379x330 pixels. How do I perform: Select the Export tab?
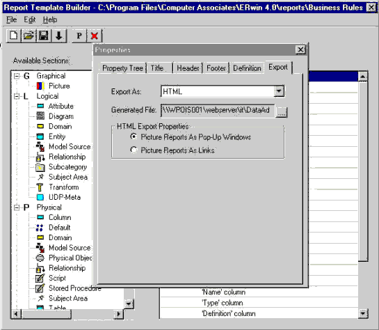(278, 67)
